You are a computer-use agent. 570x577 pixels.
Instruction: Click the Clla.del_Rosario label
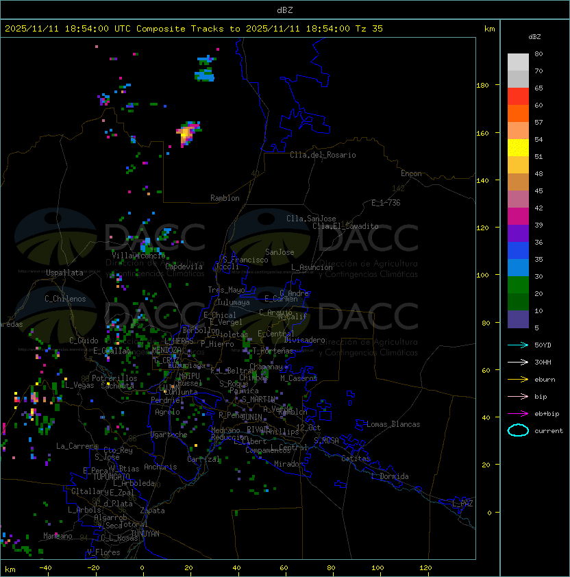(323, 155)
